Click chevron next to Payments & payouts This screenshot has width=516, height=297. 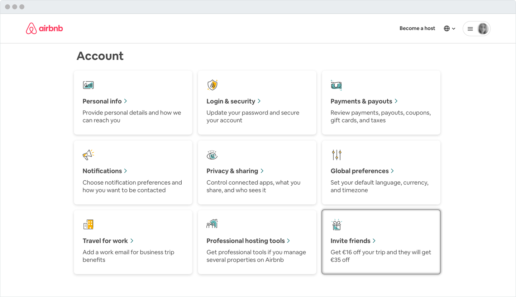(x=396, y=101)
